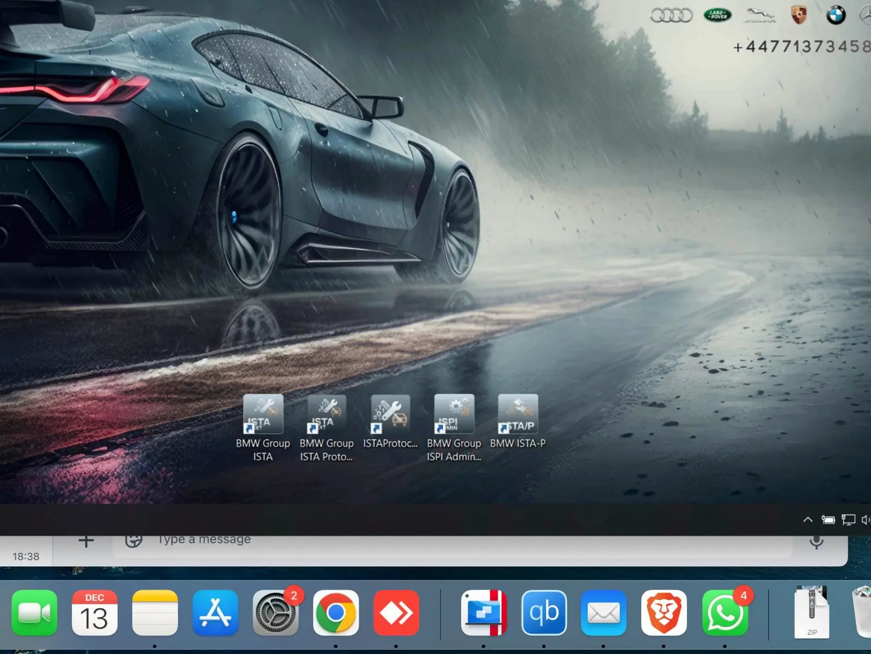Image resolution: width=871 pixels, height=654 pixels.
Task: Focus the "Type a message" input field
Action: click(436, 542)
